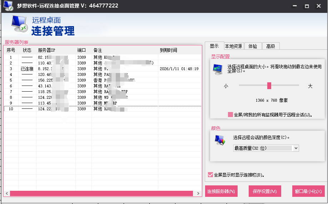Screen dimensions: 328x204
Task: Maximize the connection manager window
Action: pos(307,6)
